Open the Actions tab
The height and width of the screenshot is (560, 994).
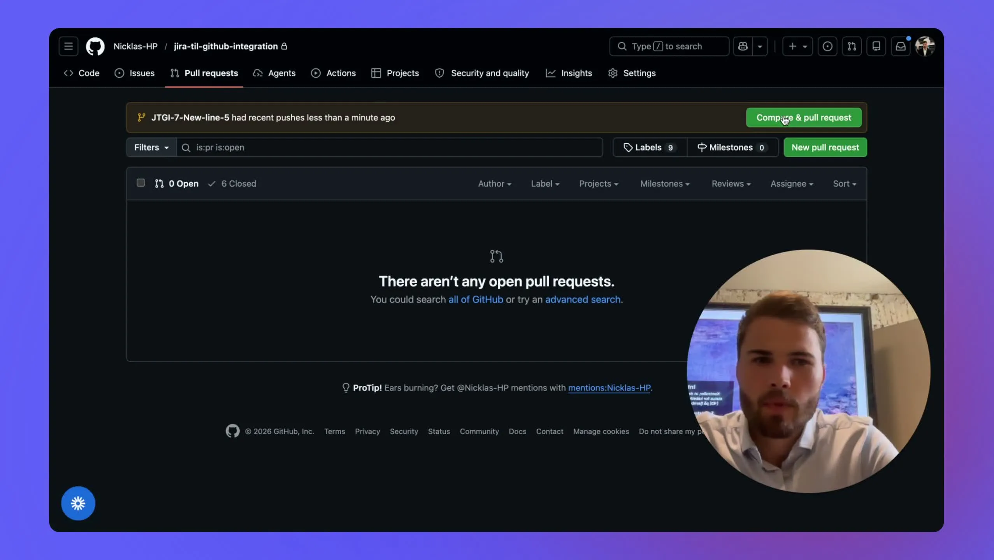click(x=334, y=73)
